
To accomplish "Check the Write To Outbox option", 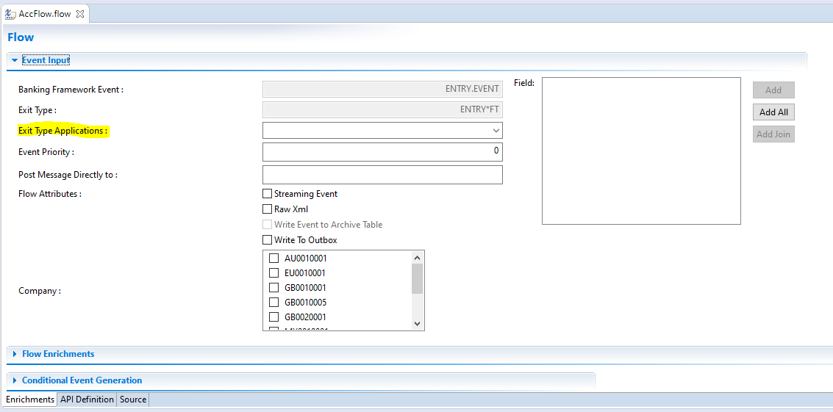I will 268,240.
